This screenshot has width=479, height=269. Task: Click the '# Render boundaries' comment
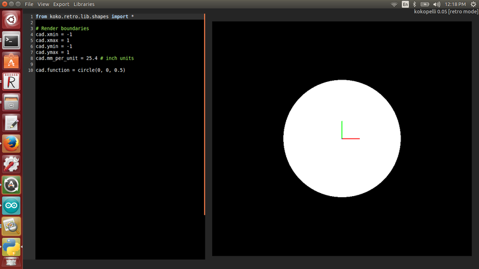[x=62, y=28]
